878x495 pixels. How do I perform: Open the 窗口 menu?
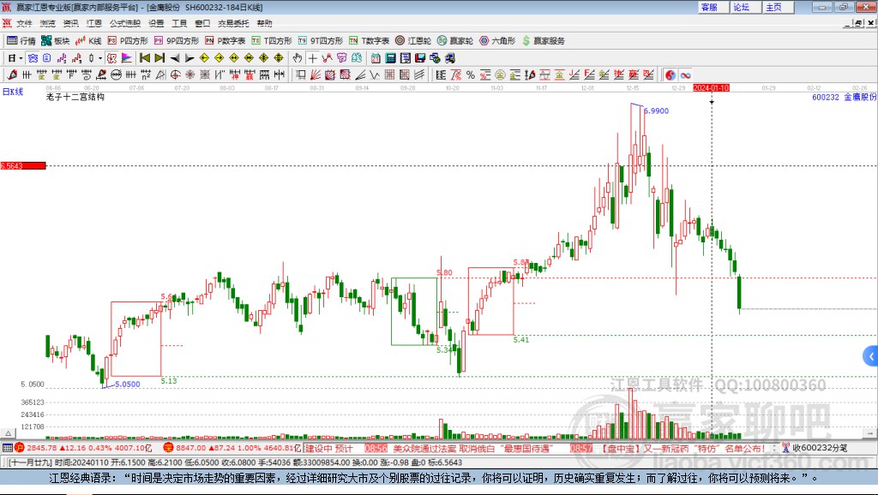pyautogui.click(x=202, y=23)
